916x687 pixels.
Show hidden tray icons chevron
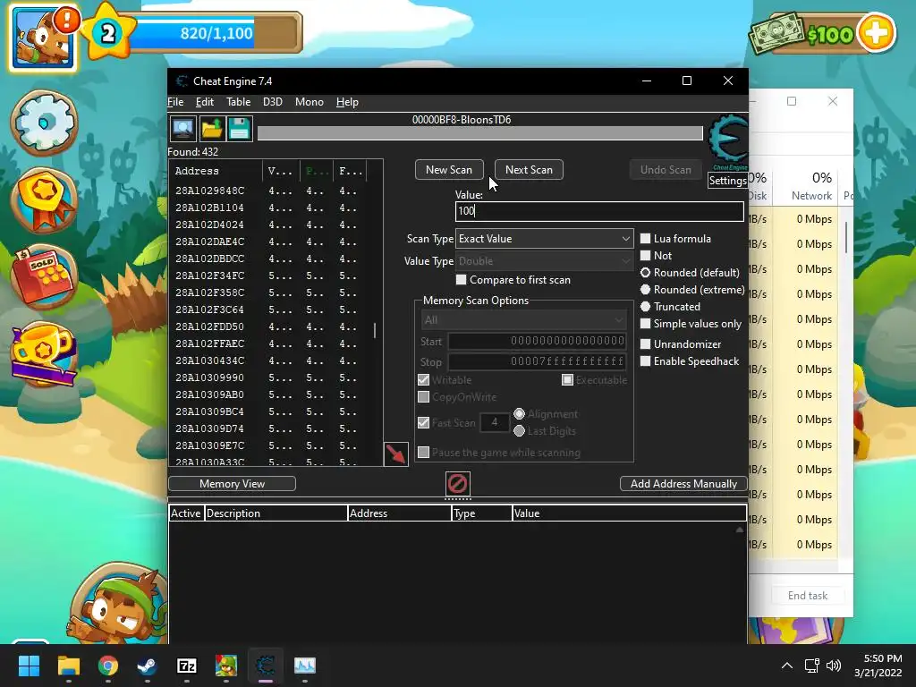(x=787, y=666)
